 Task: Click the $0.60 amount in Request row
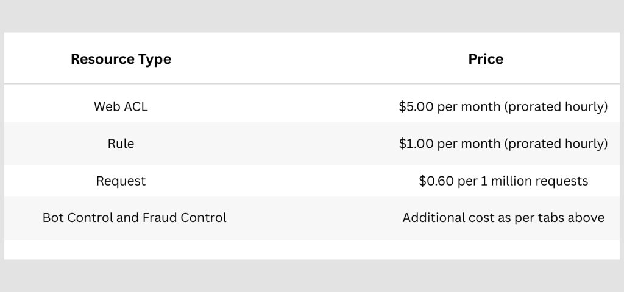click(435, 181)
